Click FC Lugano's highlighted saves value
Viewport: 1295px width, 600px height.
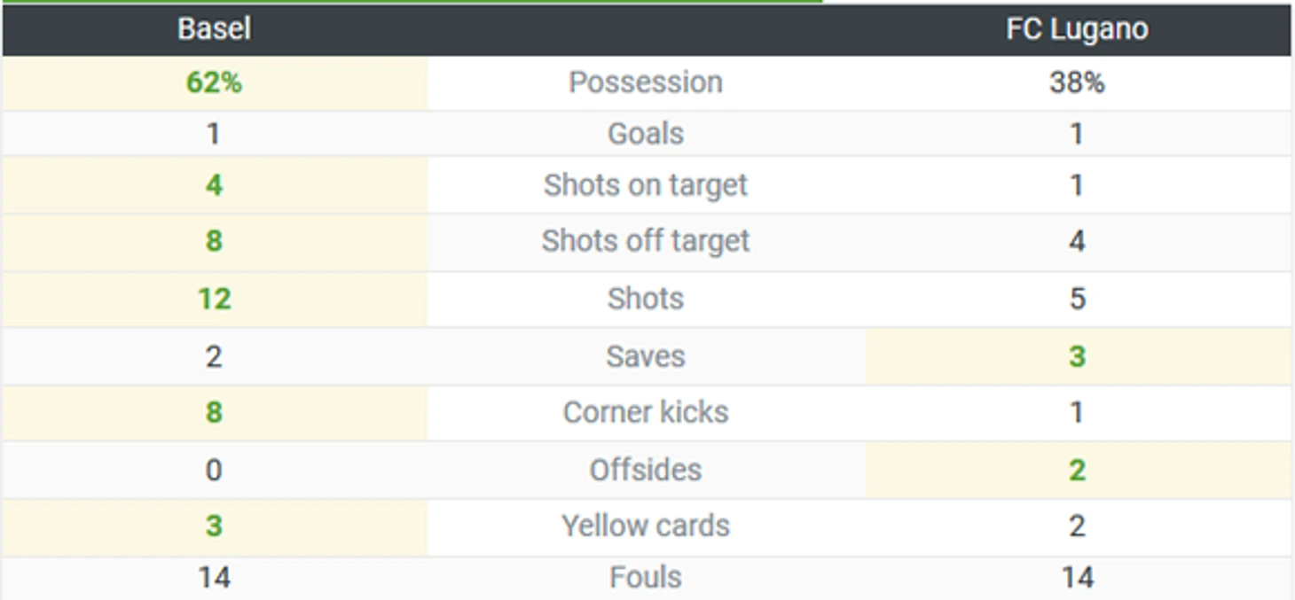coord(1077,356)
